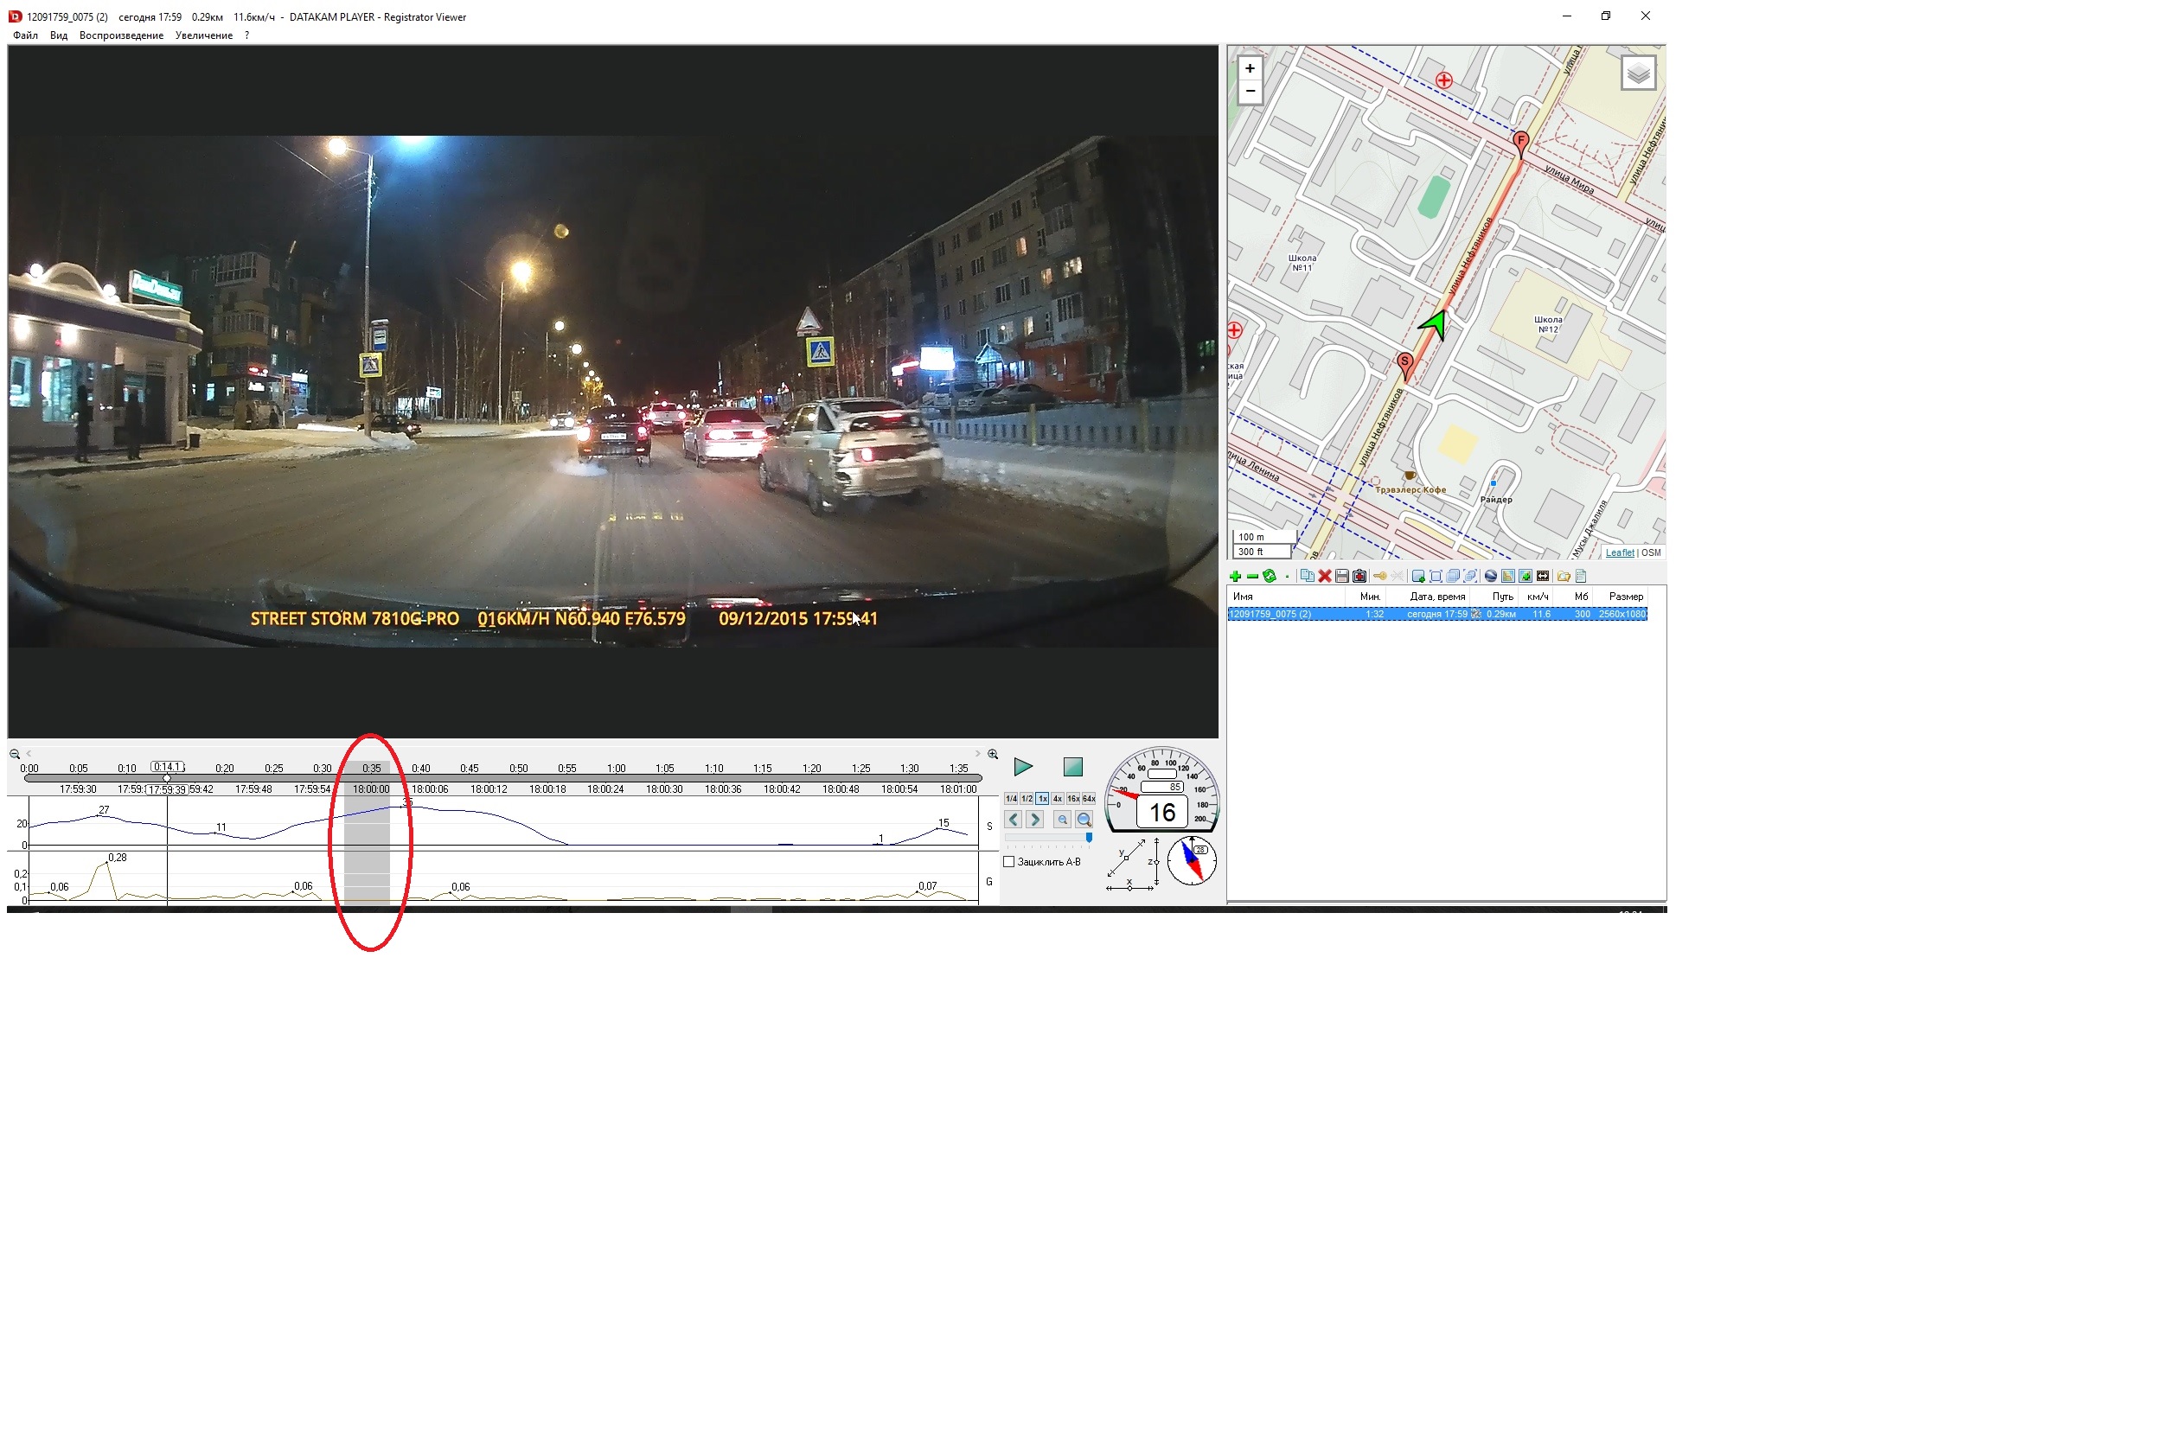Select the 1/2 playback speed toggle
2162x1430 pixels.
click(1027, 799)
